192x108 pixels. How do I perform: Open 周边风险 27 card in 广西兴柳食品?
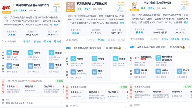click(x=161, y=94)
